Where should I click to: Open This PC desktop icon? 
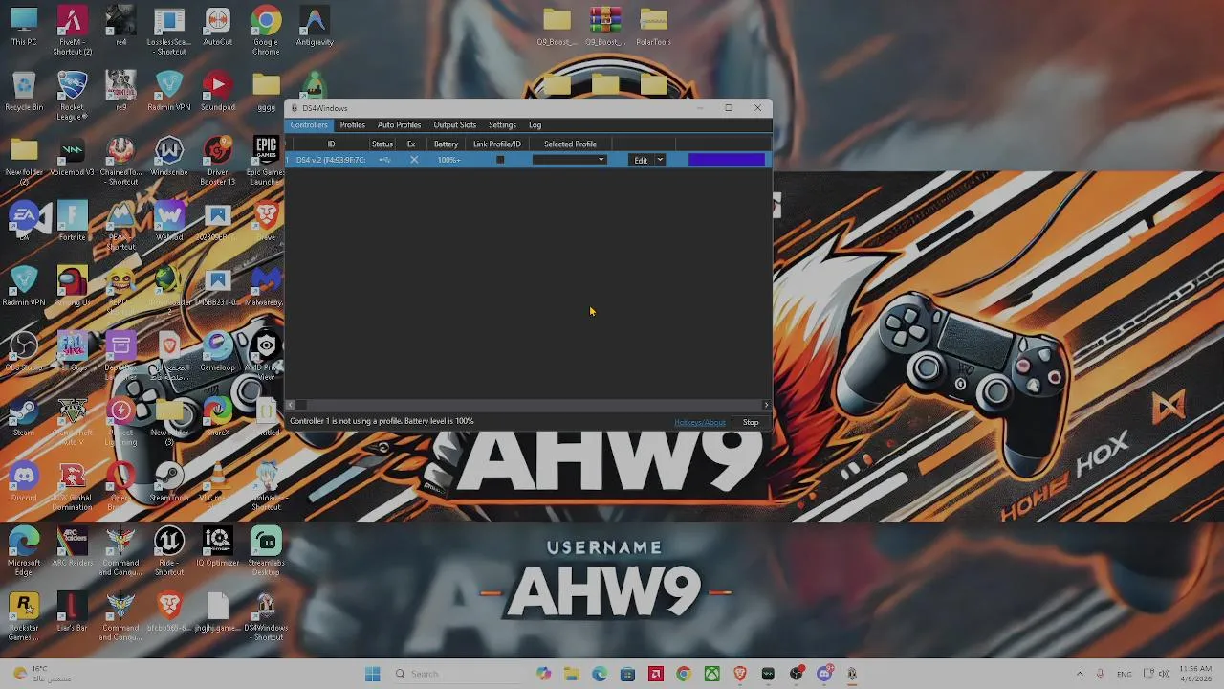click(24, 27)
